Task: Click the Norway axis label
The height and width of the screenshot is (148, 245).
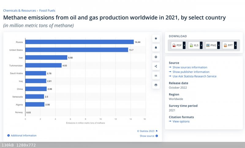Action: 19,112
